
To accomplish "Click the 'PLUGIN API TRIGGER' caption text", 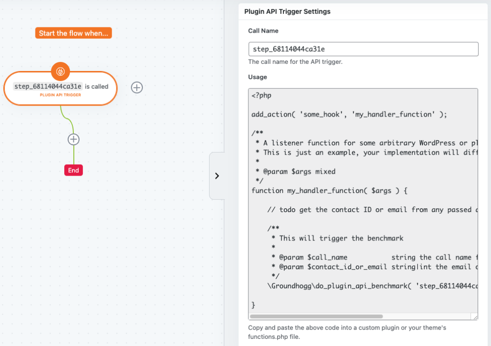I will coord(60,95).
